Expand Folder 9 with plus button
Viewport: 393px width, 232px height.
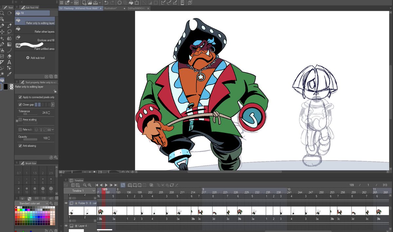pos(76,203)
